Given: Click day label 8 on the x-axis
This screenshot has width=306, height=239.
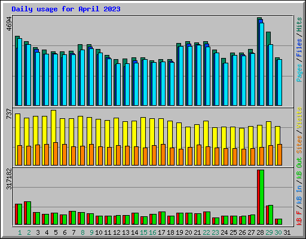Looking at the screenshot, I should coord(82,232).
